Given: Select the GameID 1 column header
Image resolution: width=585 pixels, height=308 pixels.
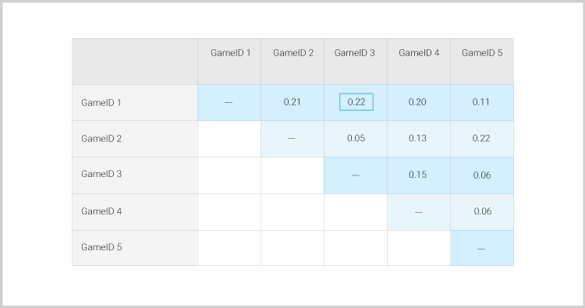Looking at the screenshot, I should pos(229,62).
